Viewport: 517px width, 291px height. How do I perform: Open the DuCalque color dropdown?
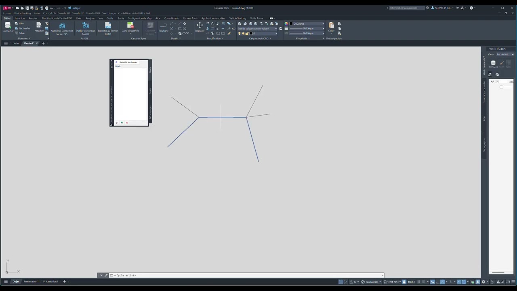tap(307, 23)
